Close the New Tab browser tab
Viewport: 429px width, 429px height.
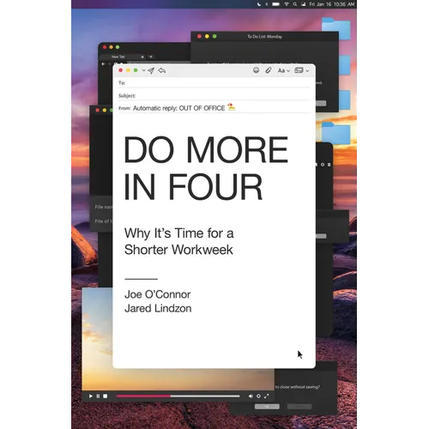tap(142, 57)
